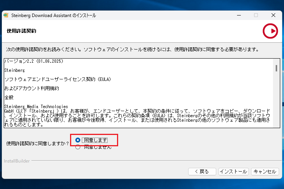Image resolution: width=284 pixels, height=189 pixels.
Task: Close the installer window
Action: point(273,15)
